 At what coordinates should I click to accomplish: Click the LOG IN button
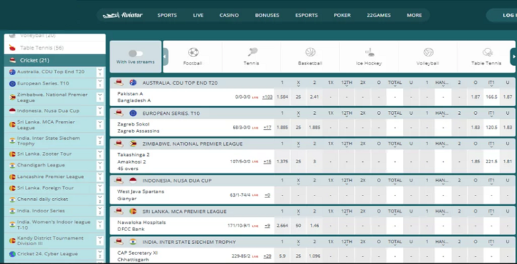click(x=502, y=15)
